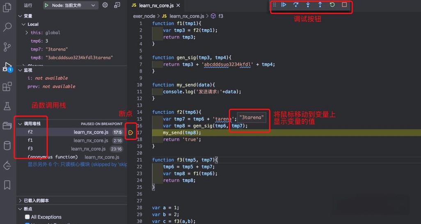Screen dimensions: 421x224
Task: Stop the debug session
Action: [x=344, y=5]
